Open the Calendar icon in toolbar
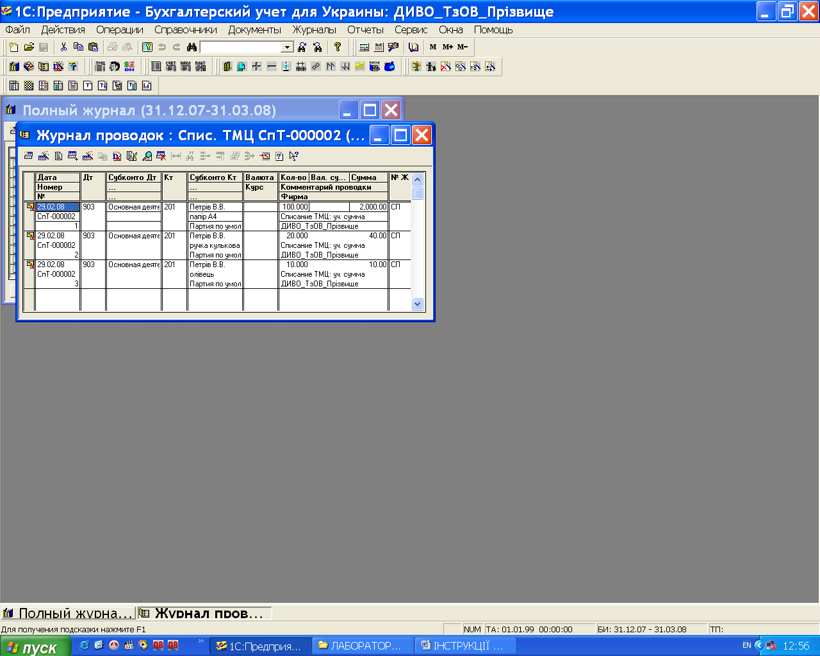 [379, 47]
